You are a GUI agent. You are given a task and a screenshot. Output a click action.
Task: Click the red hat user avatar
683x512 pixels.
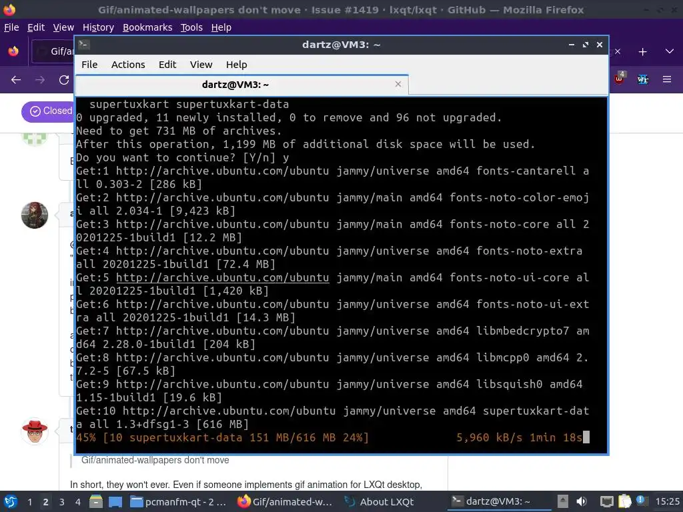pyautogui.click(x=35, y=431)
